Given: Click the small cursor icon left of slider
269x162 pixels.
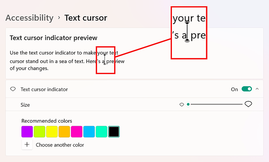Looking at the screenshot, I should click(182, 104).
